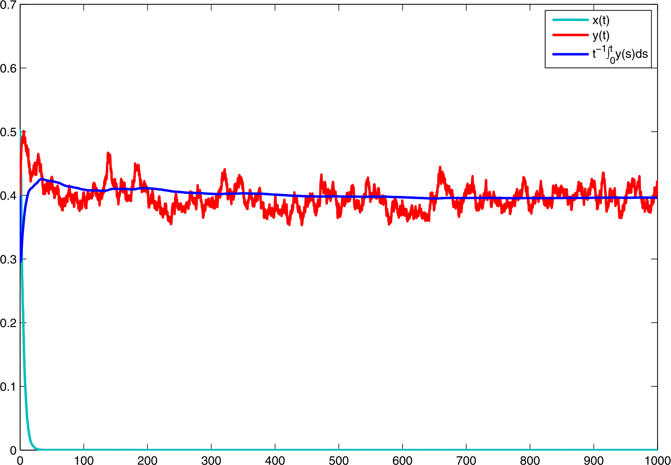Click x-axis tick label 800

[530, 460]
